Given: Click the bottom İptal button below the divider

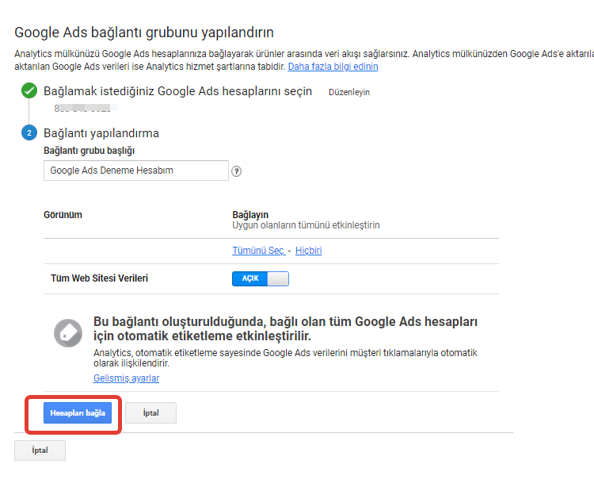Looking at the screenshot, I should click(x=40, y=451).
